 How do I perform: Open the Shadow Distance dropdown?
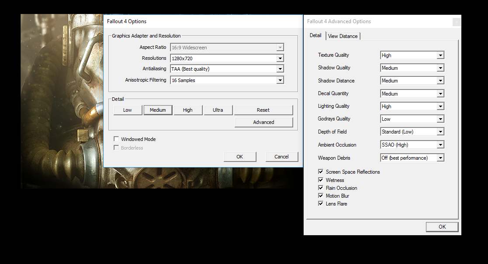tap(412, 81)
